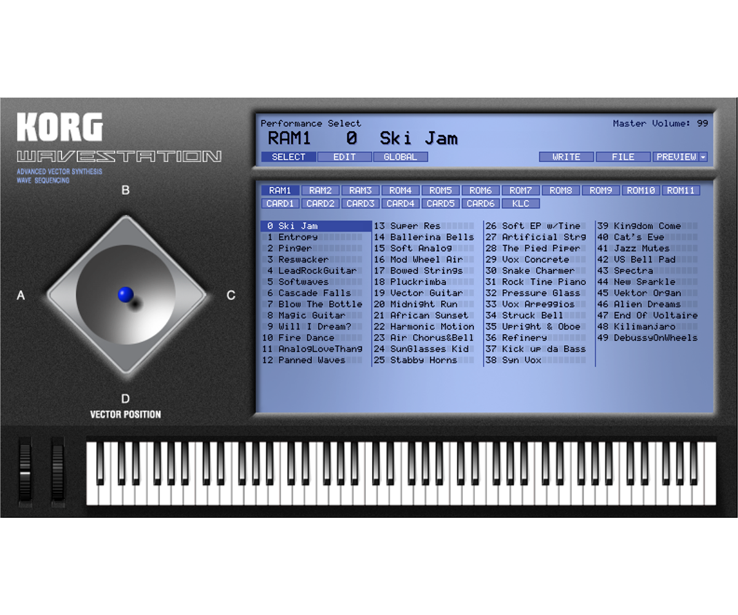This screenshot has height=615, width=738.
Task: Click vector position corner label A
Action: 22,295
